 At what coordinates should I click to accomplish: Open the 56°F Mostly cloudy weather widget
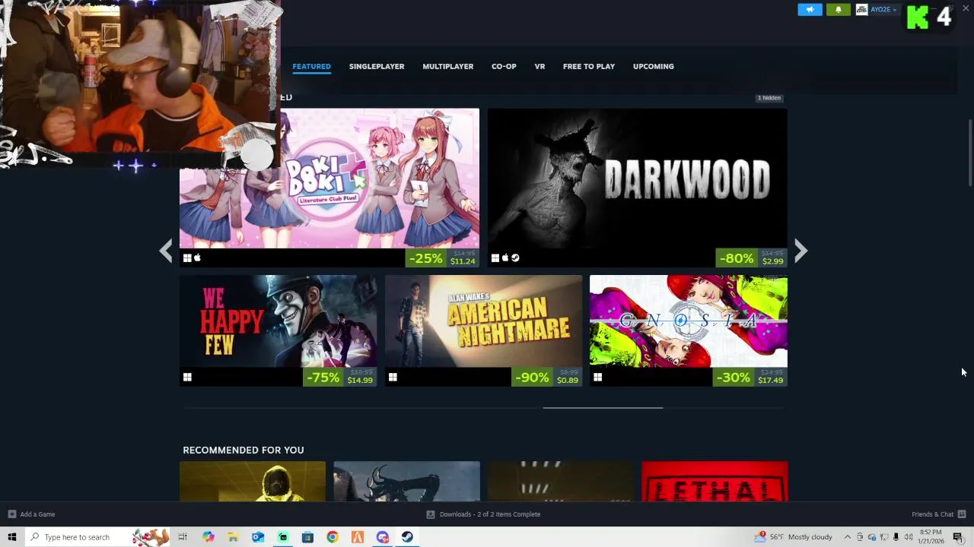point(794,537)
